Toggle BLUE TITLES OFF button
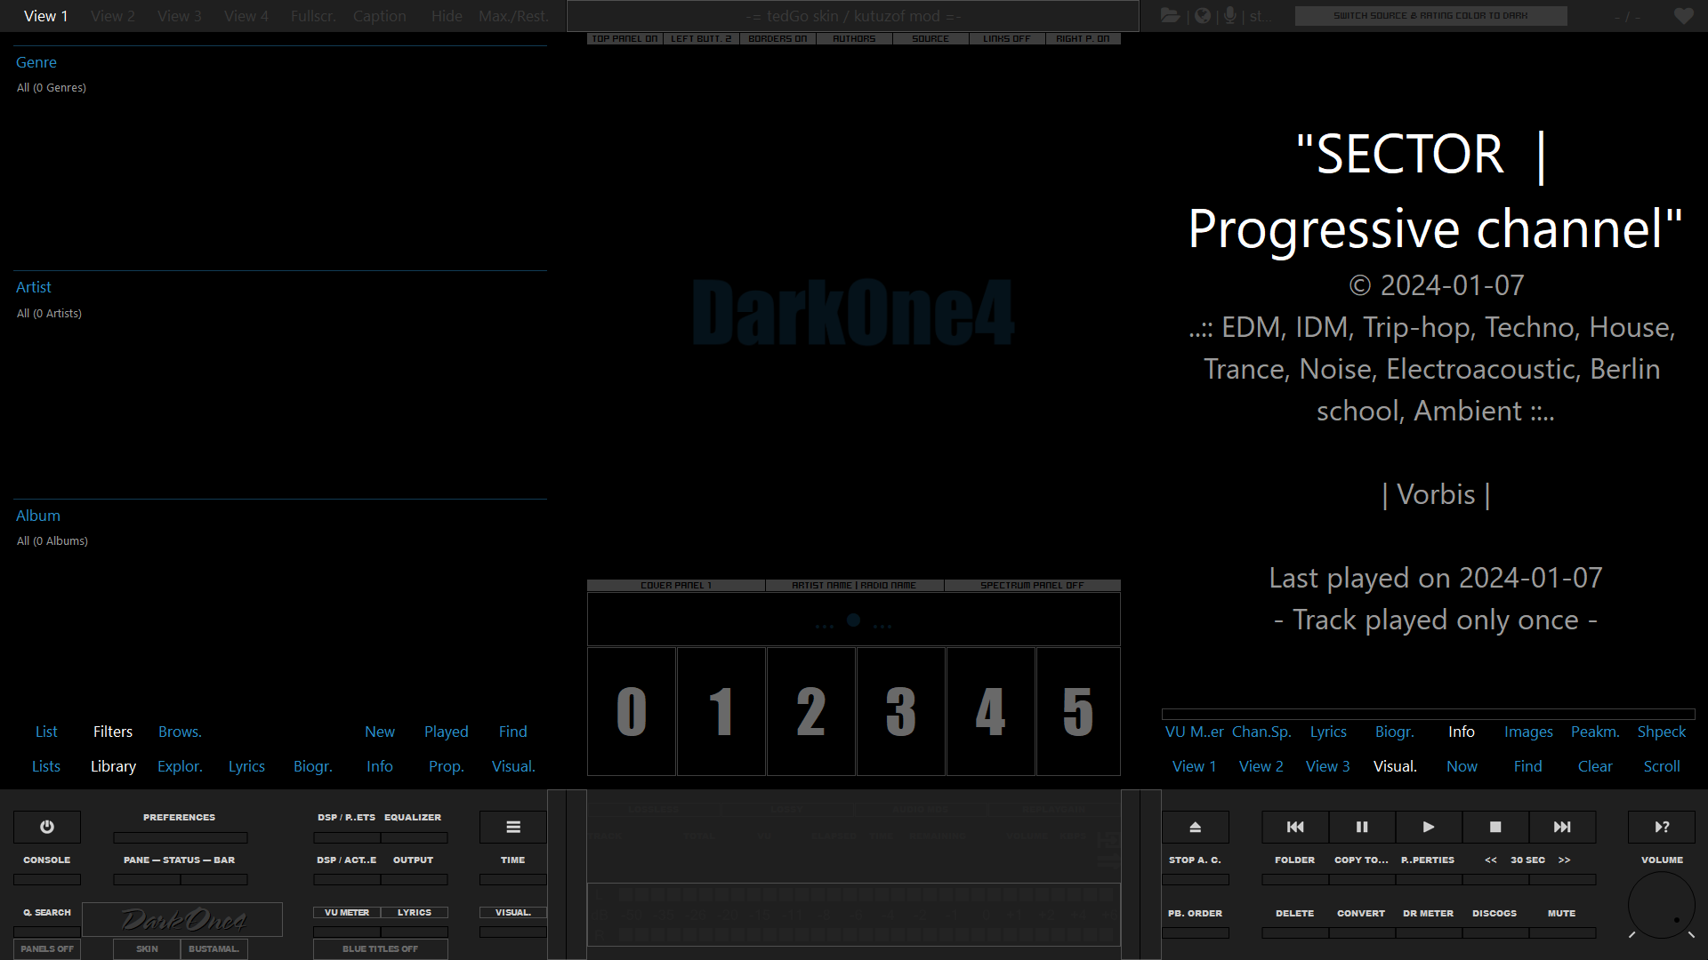The image size is (1708, 960). [x=380, y=949]
